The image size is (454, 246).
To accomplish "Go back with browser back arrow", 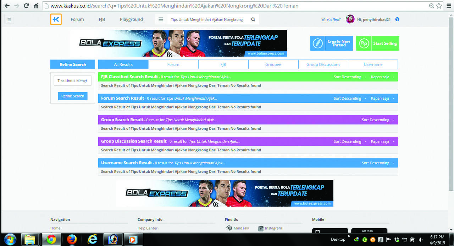I will pos(7,6).
